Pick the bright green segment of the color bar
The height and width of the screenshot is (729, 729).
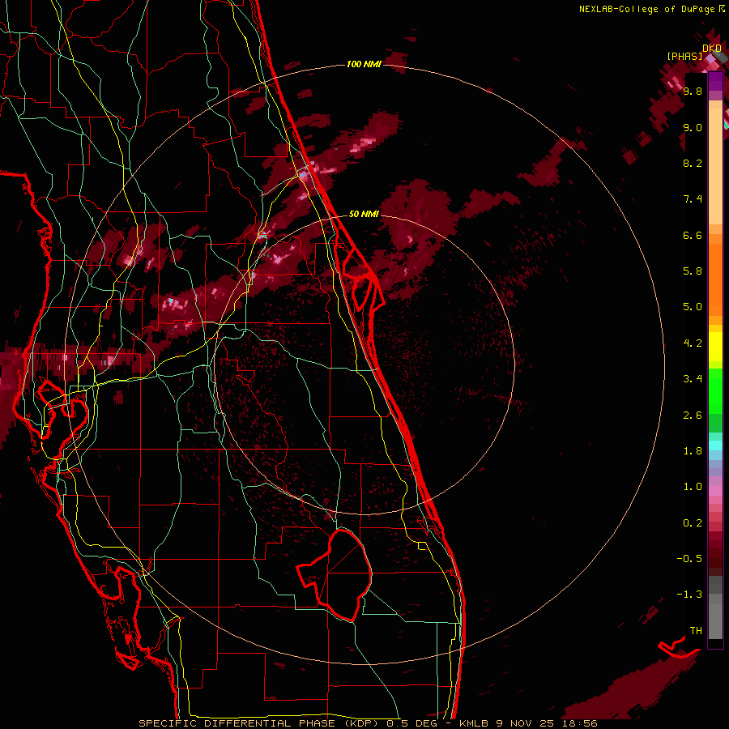715,391
